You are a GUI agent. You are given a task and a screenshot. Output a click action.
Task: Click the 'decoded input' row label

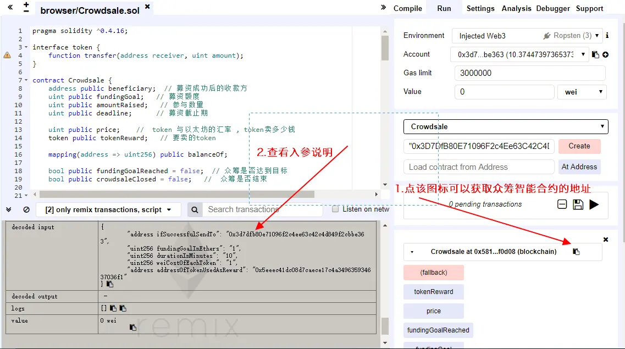pos(32,227)
